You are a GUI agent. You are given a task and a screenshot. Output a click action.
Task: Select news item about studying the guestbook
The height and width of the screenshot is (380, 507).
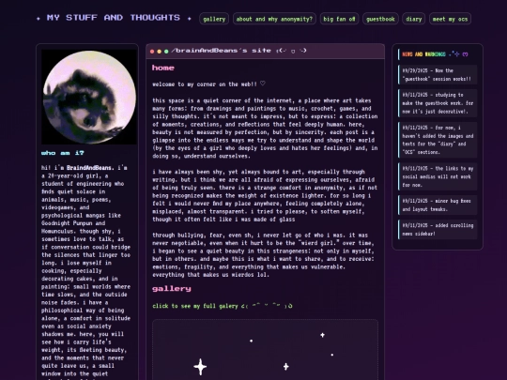[438, 103]
